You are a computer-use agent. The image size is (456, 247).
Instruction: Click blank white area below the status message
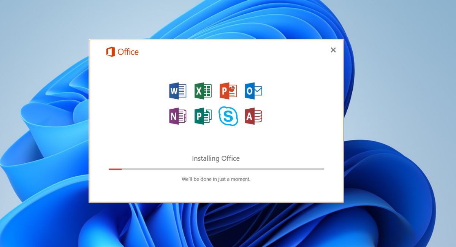(216, 192)
